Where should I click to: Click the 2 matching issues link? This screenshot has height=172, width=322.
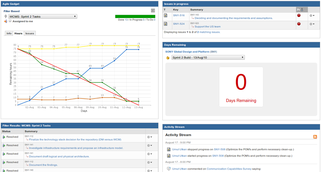(x=209, y=32)
